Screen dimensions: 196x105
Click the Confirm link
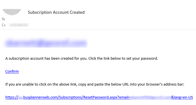tap(12, 71)
